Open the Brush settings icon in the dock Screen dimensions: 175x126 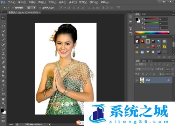coord(131,34)
